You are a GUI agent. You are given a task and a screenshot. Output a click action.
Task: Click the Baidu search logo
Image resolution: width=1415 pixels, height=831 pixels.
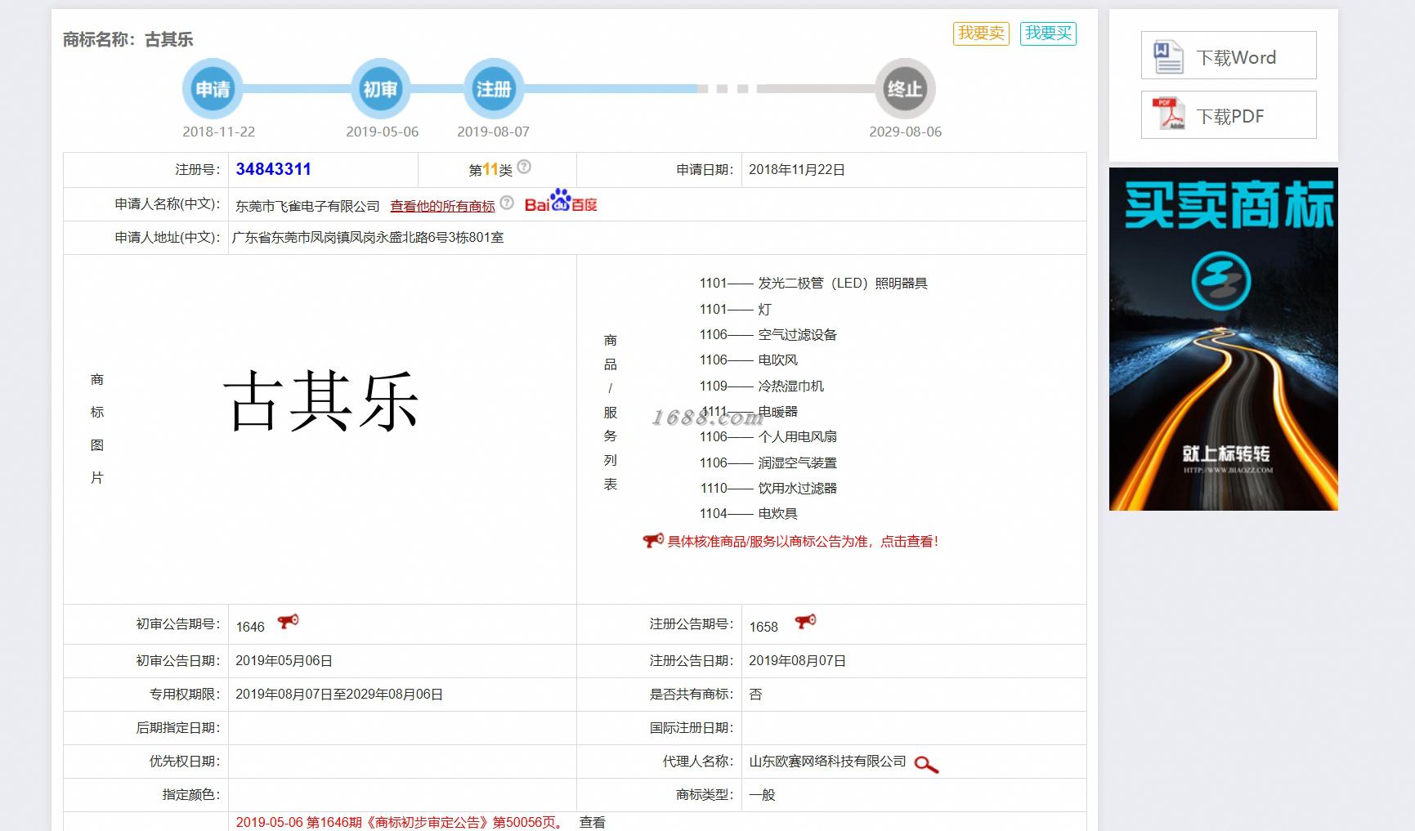point(561,201)
